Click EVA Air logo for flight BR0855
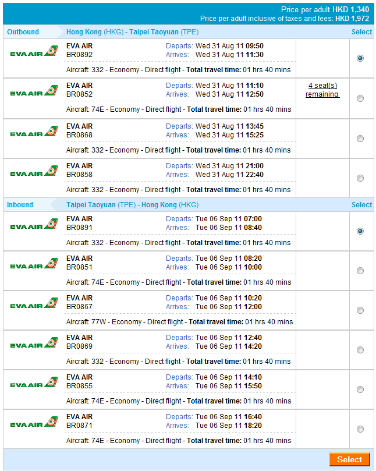 point(34,384)
